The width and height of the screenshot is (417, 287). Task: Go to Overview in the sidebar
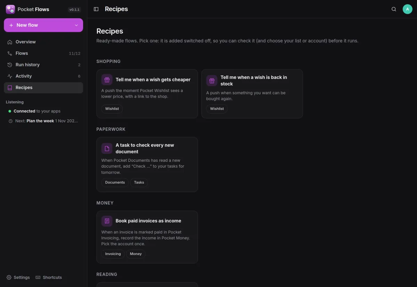pyautogui.click(x=43, y=42)
